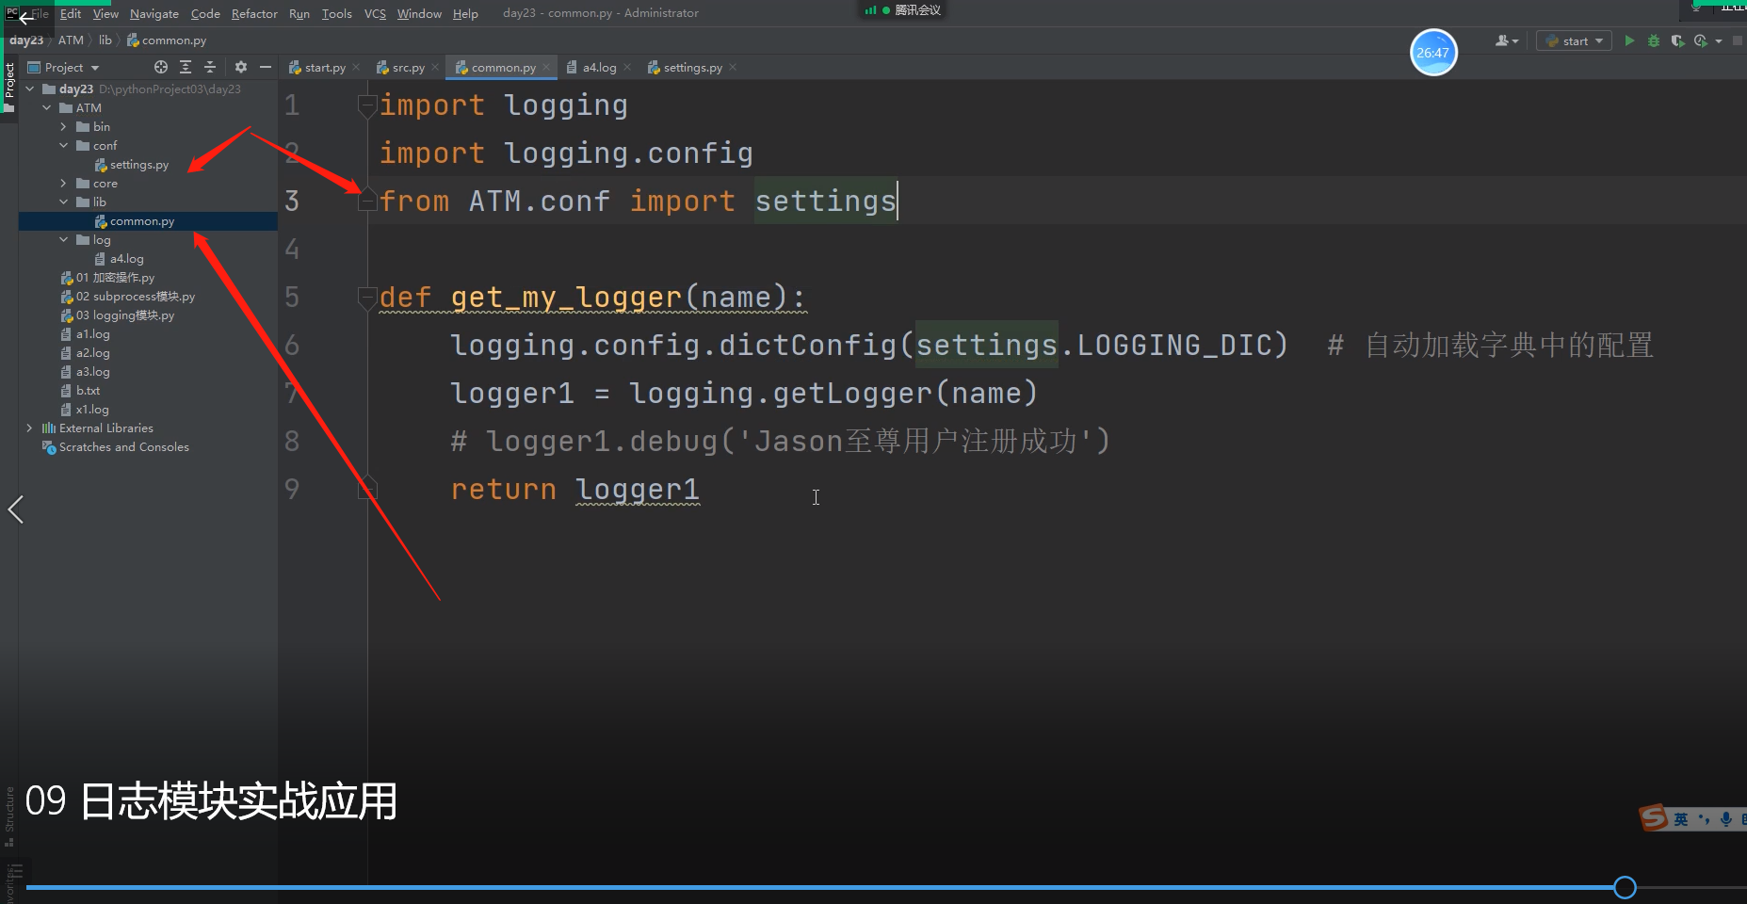The image size is (1747, 904).
Task: Collapse all in Project panel
Action: [210, 67]
